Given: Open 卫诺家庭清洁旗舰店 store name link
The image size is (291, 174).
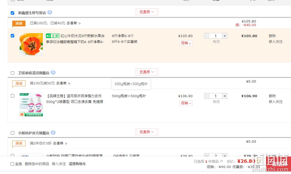Looking at the screenshot, I should 34,73.
